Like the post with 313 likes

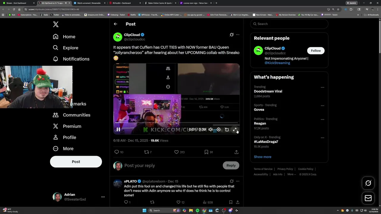(x=179, y=152)
